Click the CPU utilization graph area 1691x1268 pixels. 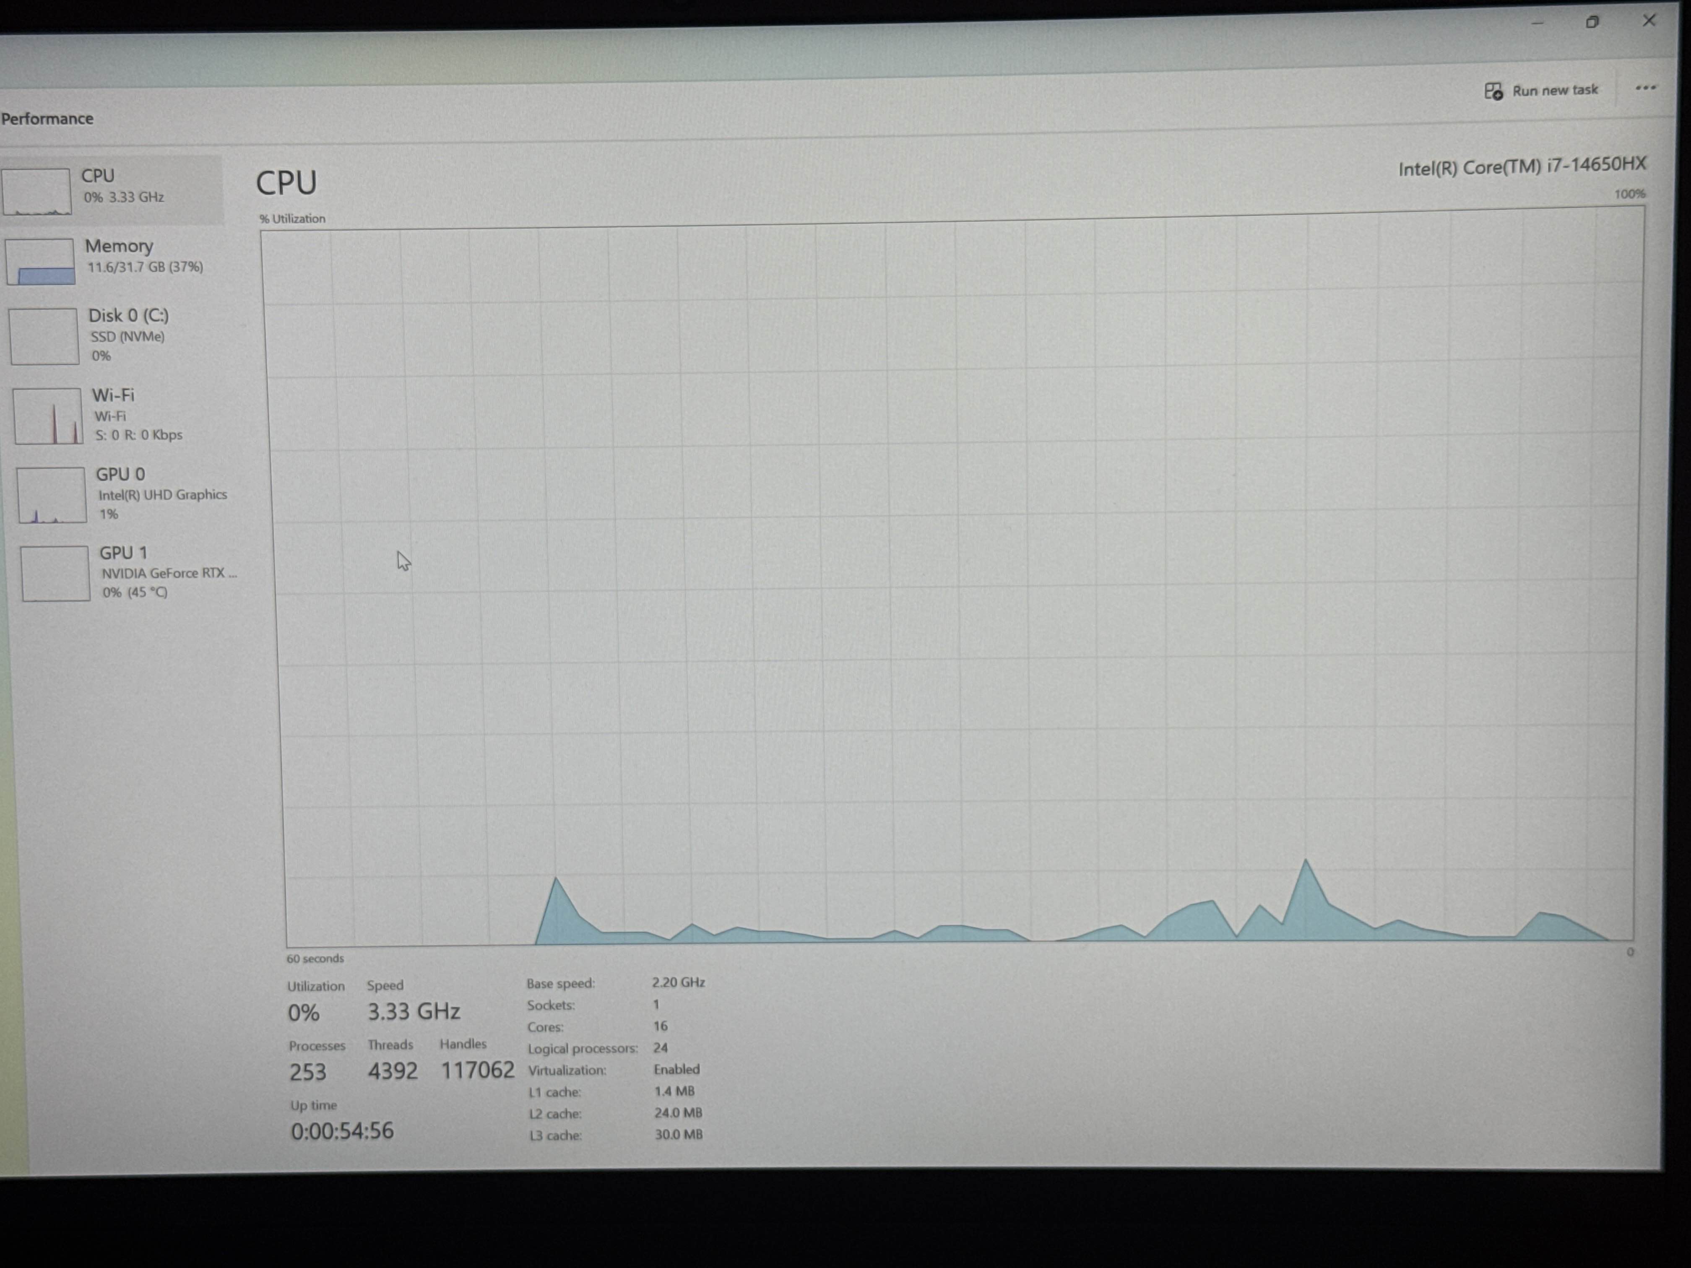[x=955, y=581]
